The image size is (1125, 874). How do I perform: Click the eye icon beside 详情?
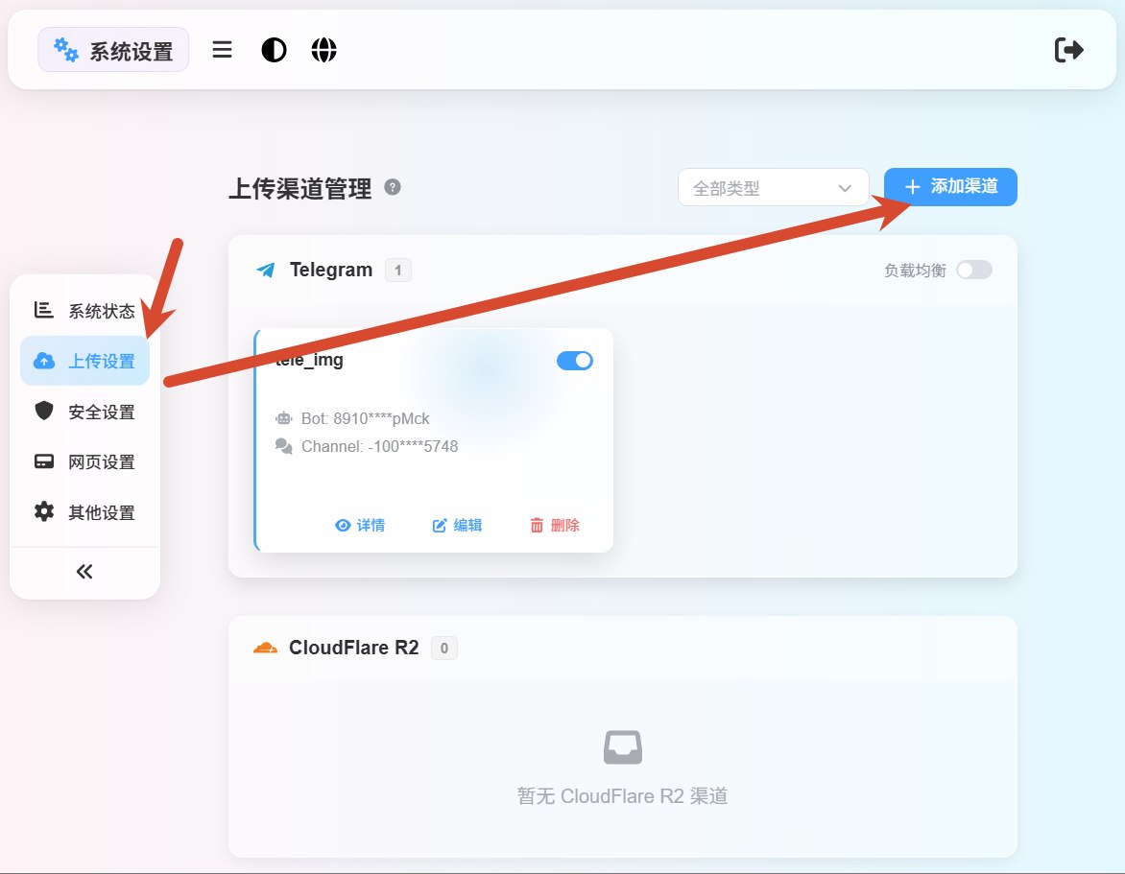[343, 526]
